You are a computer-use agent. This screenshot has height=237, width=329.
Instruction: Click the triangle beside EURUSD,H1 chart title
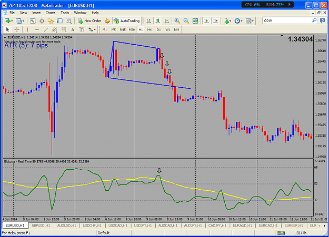coord(5,37)
